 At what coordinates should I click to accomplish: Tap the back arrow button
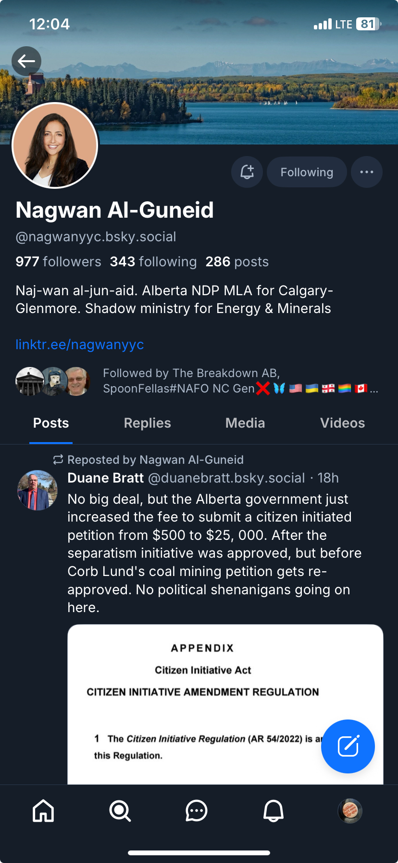pos(26,61)
